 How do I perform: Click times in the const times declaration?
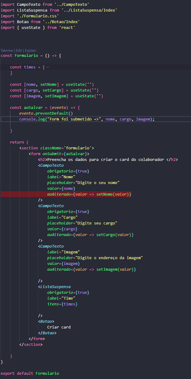click(x=30, y=67)
